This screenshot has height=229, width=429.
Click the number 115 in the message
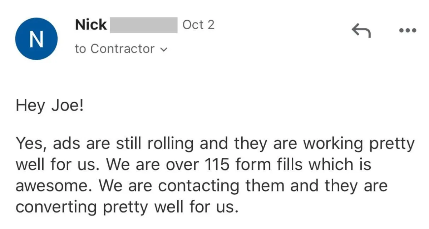point(216,165)
